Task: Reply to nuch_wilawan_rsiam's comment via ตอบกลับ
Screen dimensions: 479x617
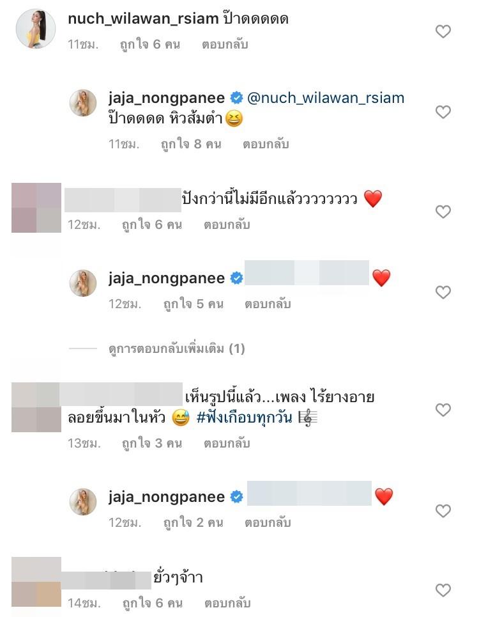Action: click(225, 45)
